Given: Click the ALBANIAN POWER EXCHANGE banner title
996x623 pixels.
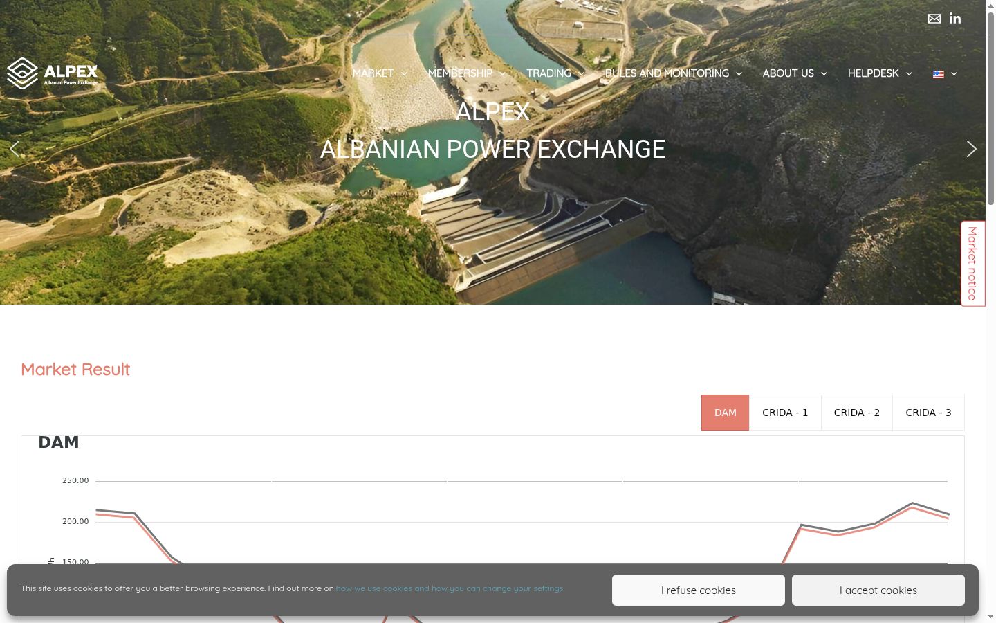Looking at the screenshot, I should [x=492, y=150].
